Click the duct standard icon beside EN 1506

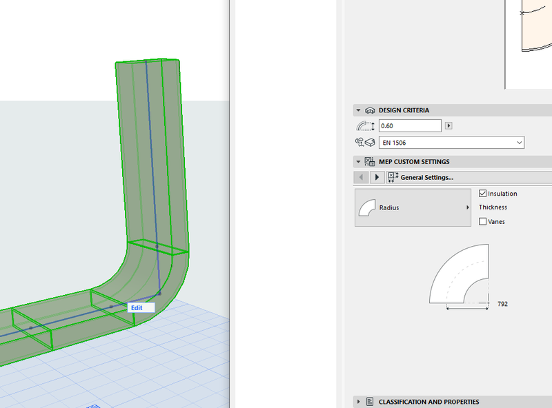(x=364, y=143)
